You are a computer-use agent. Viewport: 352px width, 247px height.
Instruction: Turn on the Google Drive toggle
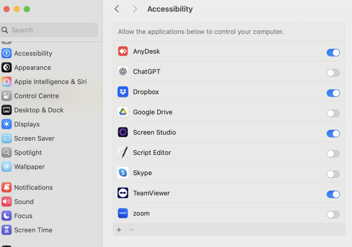click(333, 113)
